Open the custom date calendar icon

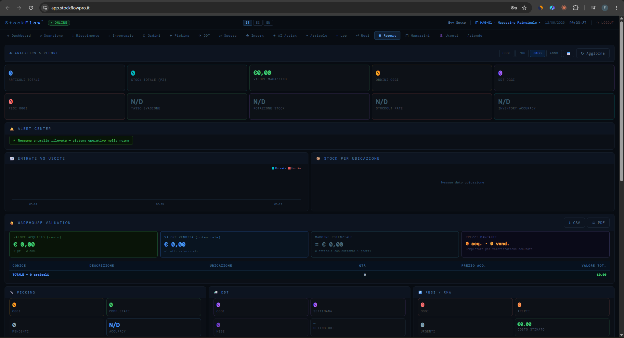pos(568,53)
